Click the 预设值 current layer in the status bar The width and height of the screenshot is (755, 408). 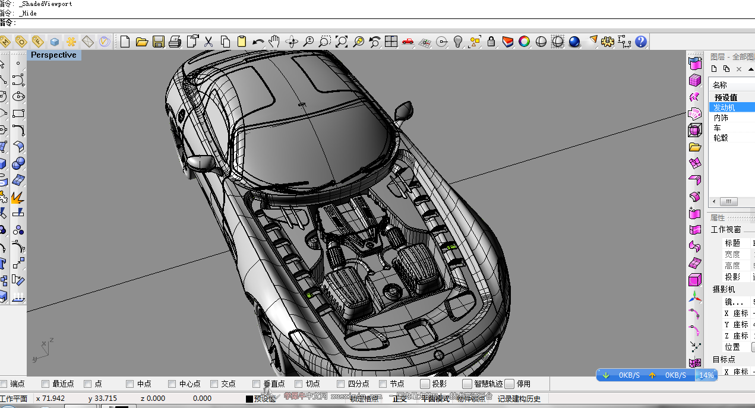pyautogui.click(x=266, y=399)
